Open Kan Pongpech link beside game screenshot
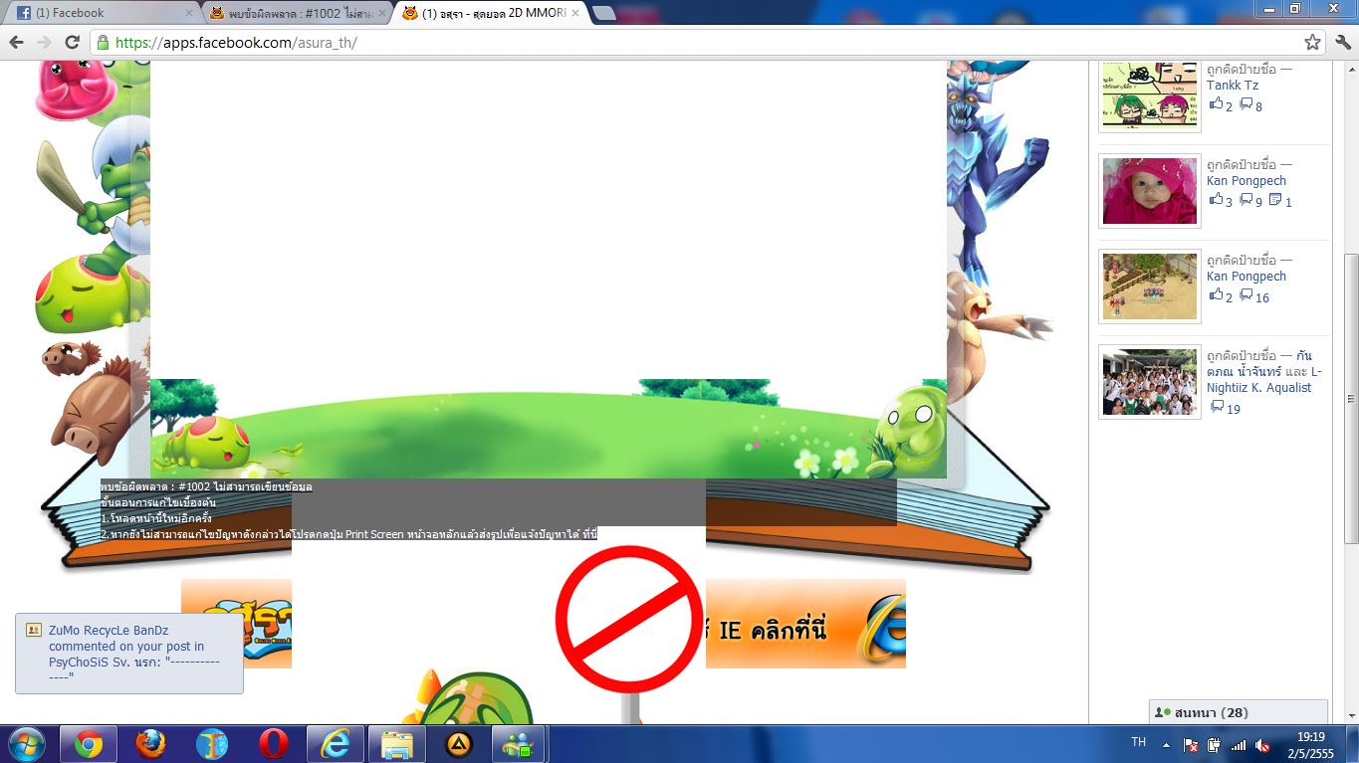 [1246, 277]
